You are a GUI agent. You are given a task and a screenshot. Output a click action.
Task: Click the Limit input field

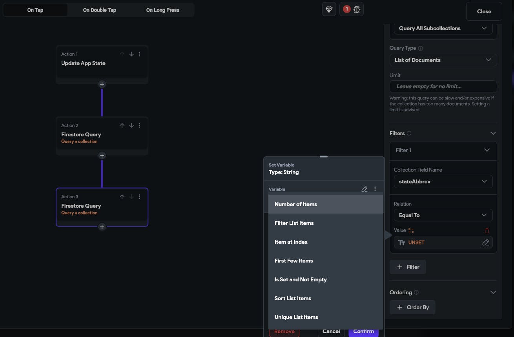[x=443, y=86]
